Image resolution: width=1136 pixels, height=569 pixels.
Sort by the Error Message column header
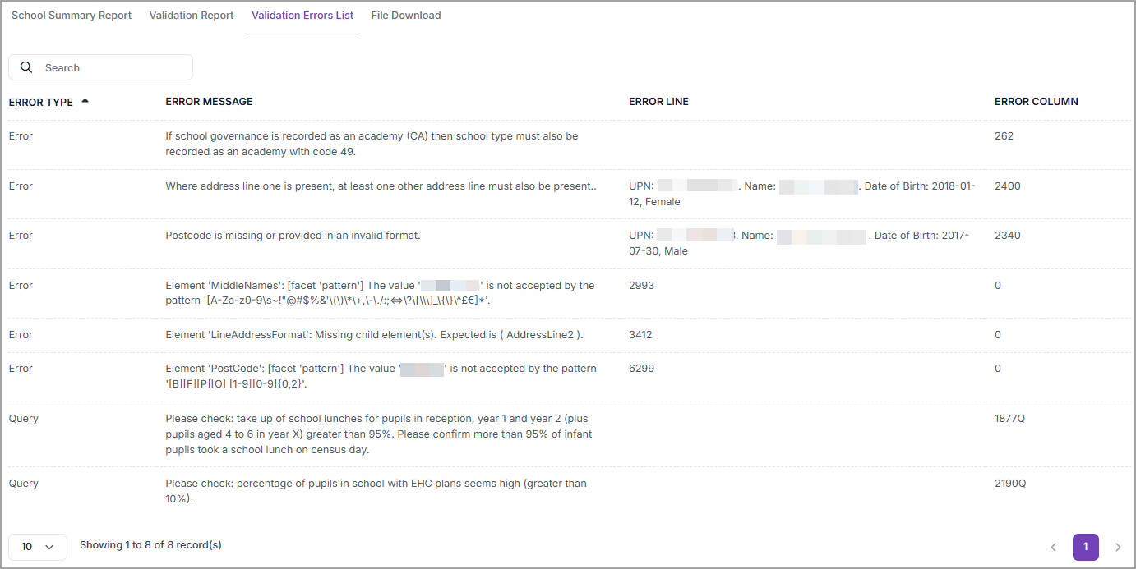click(x=209, y=102)
